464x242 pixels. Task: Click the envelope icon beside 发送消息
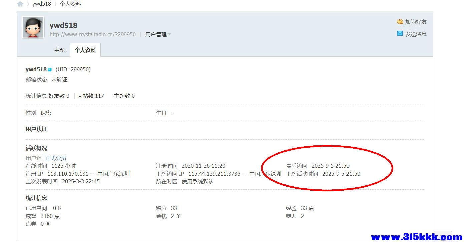pos(400,34)
